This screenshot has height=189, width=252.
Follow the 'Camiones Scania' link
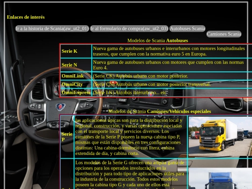224,34
